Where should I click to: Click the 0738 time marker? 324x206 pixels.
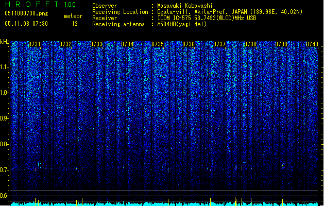[x=250, y=44]
